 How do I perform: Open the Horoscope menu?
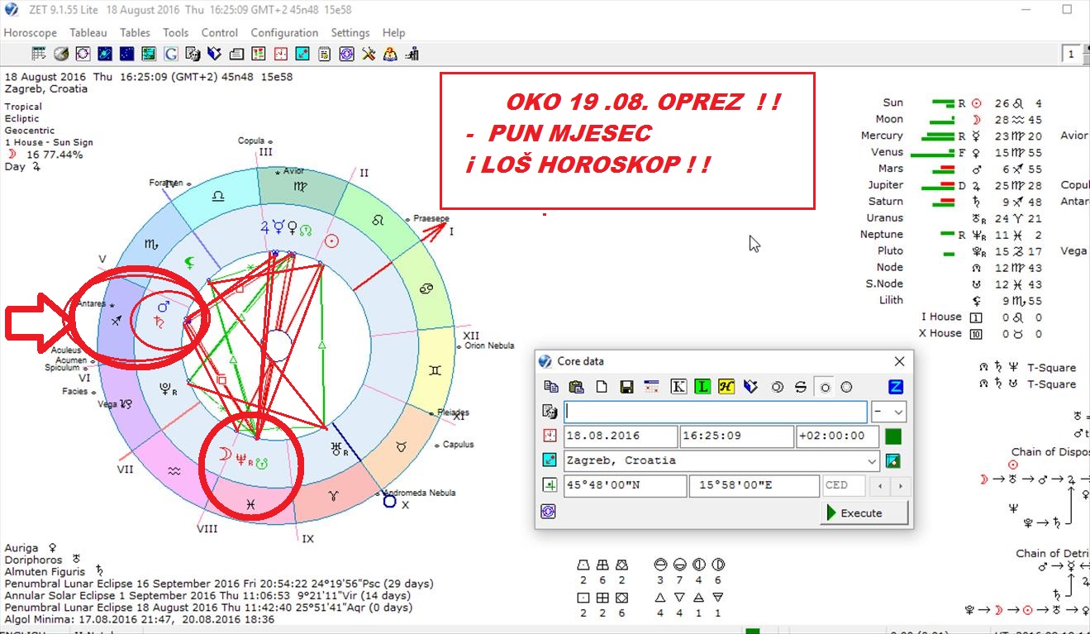(31, 33)
